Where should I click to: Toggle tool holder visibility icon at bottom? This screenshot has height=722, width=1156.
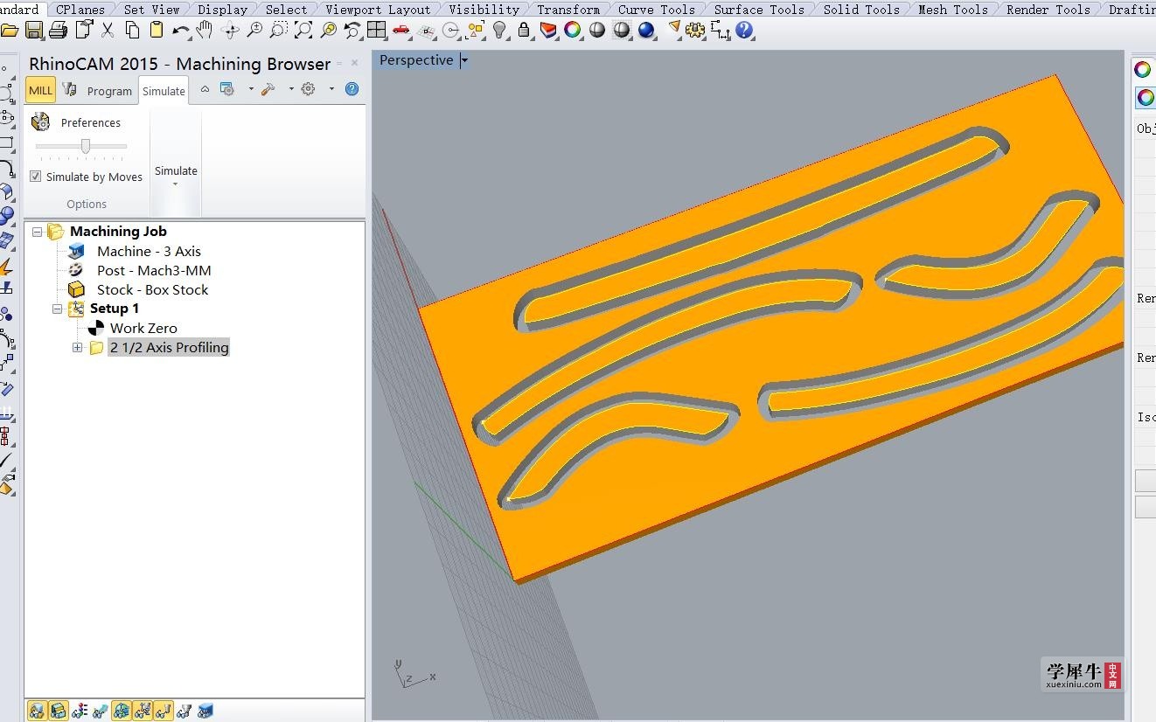pyautogui.click(x=185, y=711)
